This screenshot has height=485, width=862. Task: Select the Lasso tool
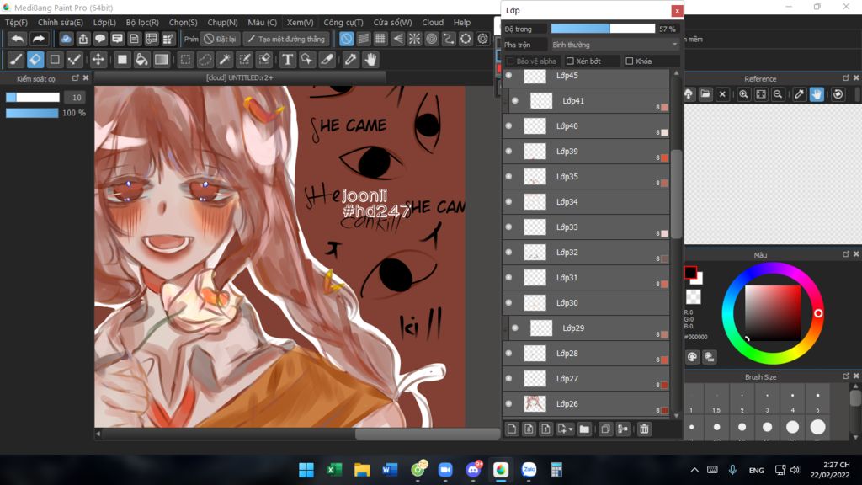(x=205, y=60)
